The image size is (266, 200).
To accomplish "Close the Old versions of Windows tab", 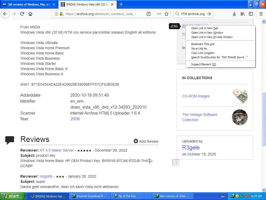I will (54, 4).
